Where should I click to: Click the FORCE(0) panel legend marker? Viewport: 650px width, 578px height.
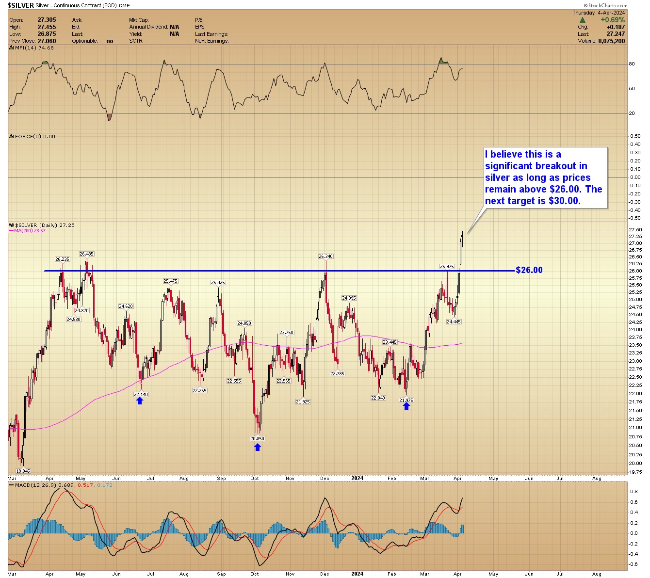click(12, 137)
